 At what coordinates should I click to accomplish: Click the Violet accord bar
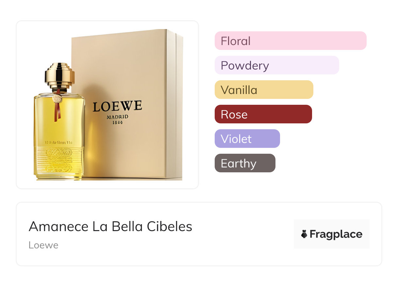click(x=247, y=139)
